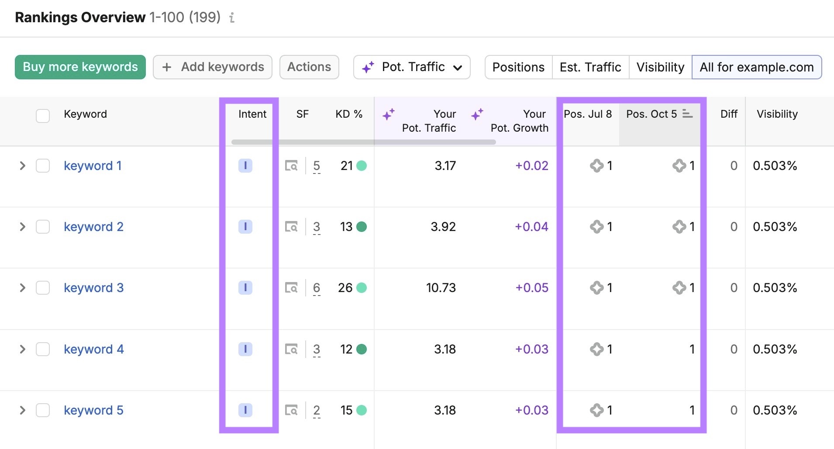Switch to the Positions tab
Screen dimensions: 834x449
coord(518,67)
